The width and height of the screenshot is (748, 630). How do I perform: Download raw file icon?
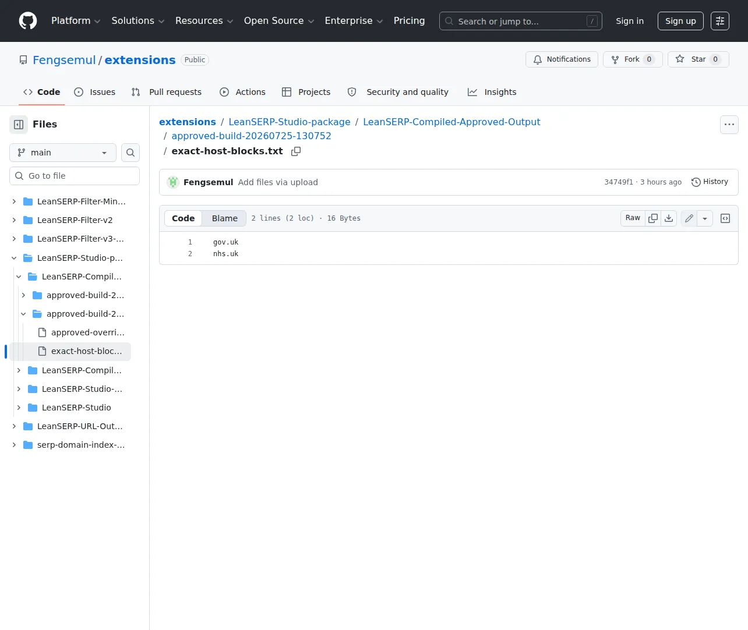[669, 218]
